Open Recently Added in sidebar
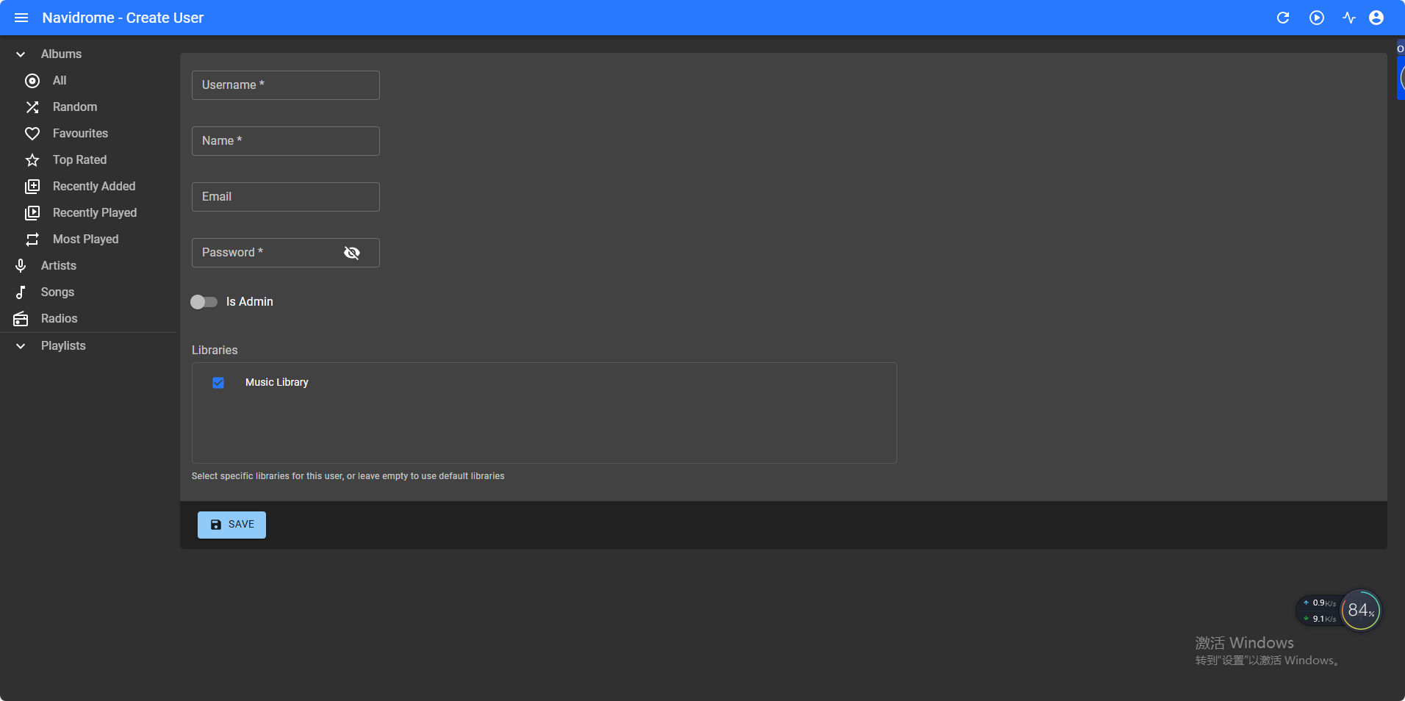1405x701 pixels. pyautogui.click(x=88, y=187)
